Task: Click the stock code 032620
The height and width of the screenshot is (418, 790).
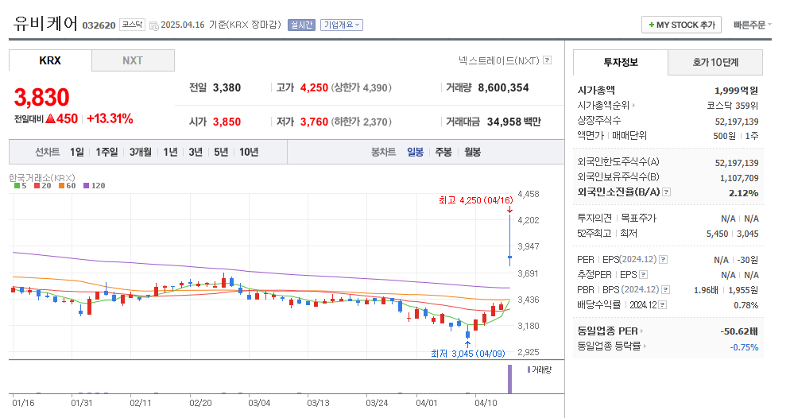Action: click(99, 25)
